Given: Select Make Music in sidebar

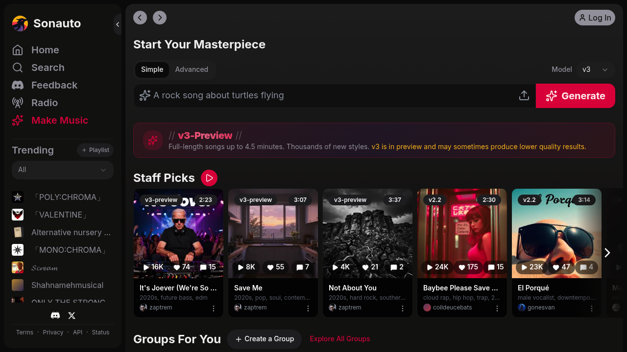Looking at the screenshot, I should [x=59, y=120].
